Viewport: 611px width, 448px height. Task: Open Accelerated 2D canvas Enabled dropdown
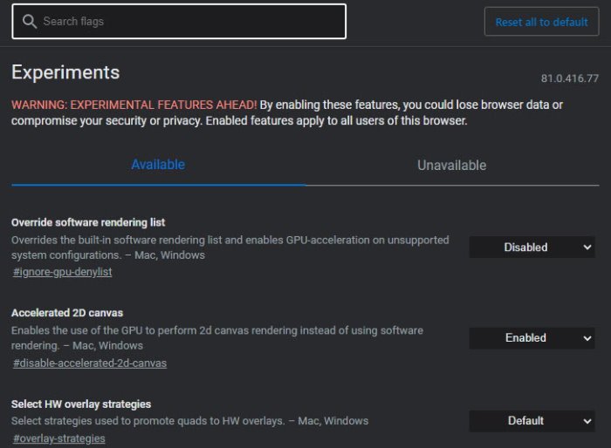532,338
